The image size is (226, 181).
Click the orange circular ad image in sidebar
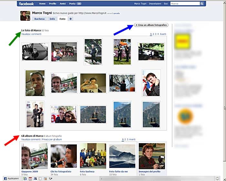coord(185,116)
